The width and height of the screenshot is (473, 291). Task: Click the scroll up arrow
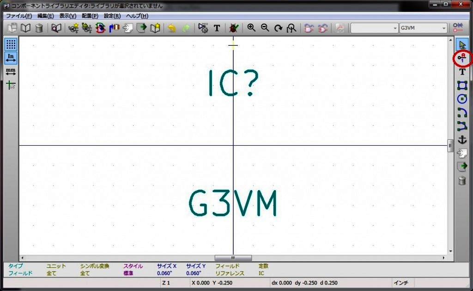coord(450,40)
